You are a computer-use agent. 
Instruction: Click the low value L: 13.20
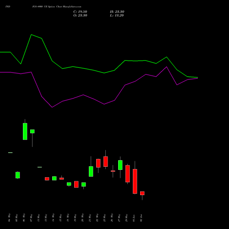pos(117,16)
